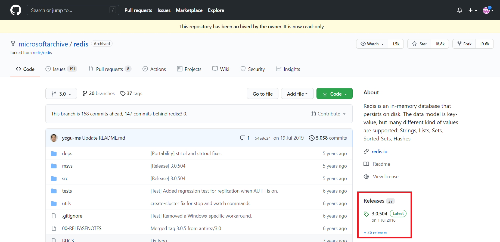Go to Issues in top nav
Image resolution: width=500 pixels, height=242 pixels.
click(x=164, y=10)
